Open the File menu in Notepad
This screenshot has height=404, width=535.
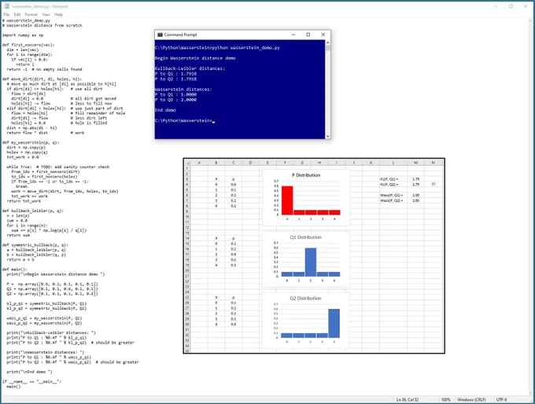pos(6,15)
